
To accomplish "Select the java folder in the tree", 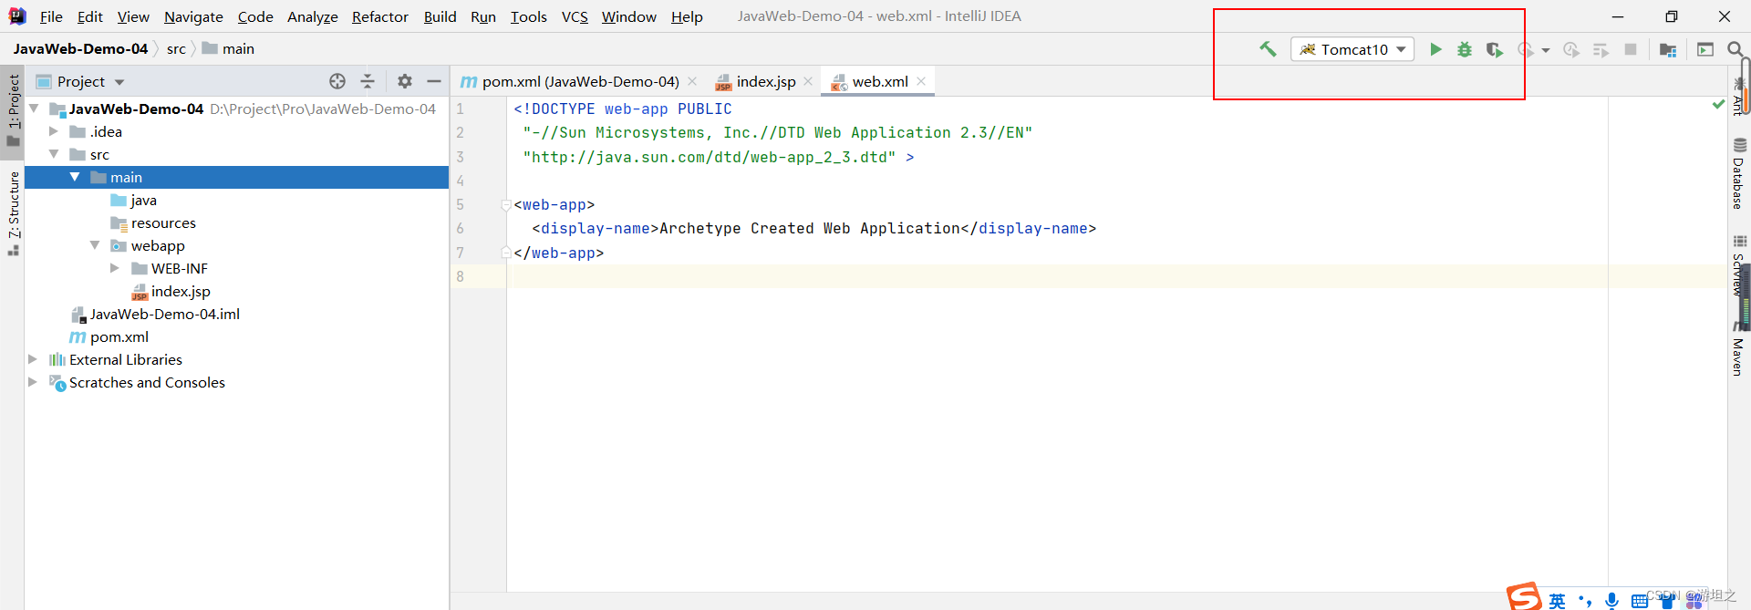I will point(134,200).
